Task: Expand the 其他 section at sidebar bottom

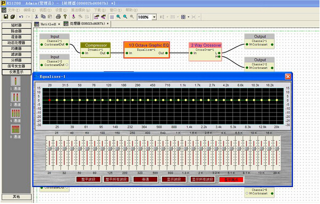Action: point(16,197)
